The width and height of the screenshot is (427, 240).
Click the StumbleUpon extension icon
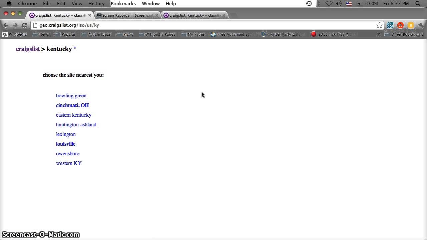point(400,25)
